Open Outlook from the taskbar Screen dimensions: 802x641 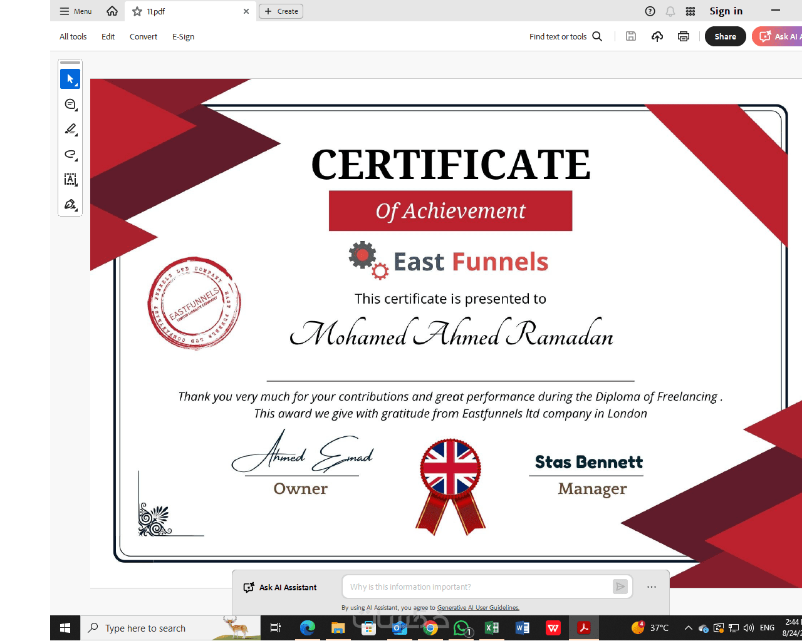click(x=399, y=628)
